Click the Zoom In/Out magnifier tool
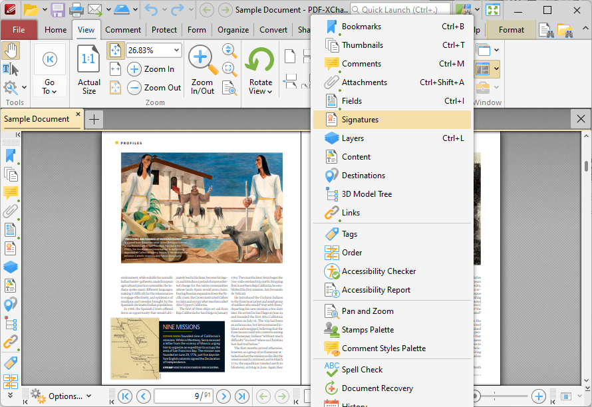Screen dimensions: 592x407 click(x=202, y=70)
